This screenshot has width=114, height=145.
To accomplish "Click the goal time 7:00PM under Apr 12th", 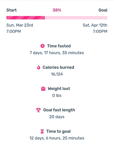I will (x=100, y=31).
